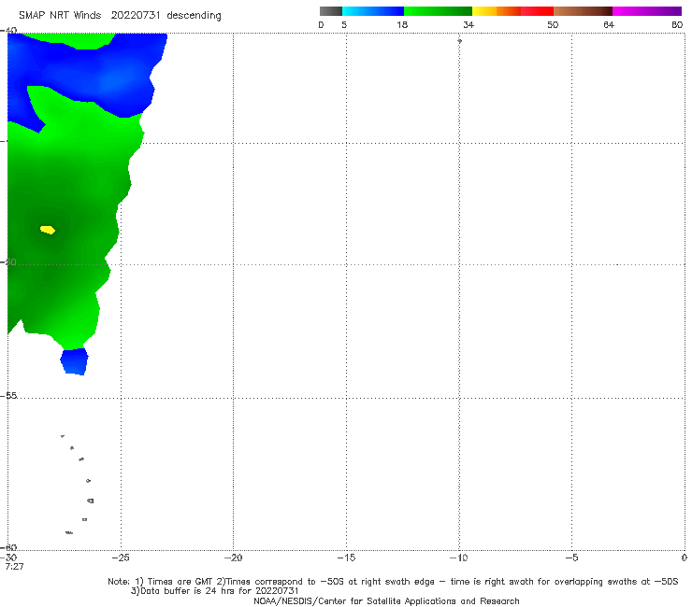Click the swath time label '7:27'
Viewport: 692px width, 607px height.
(14, 567)
